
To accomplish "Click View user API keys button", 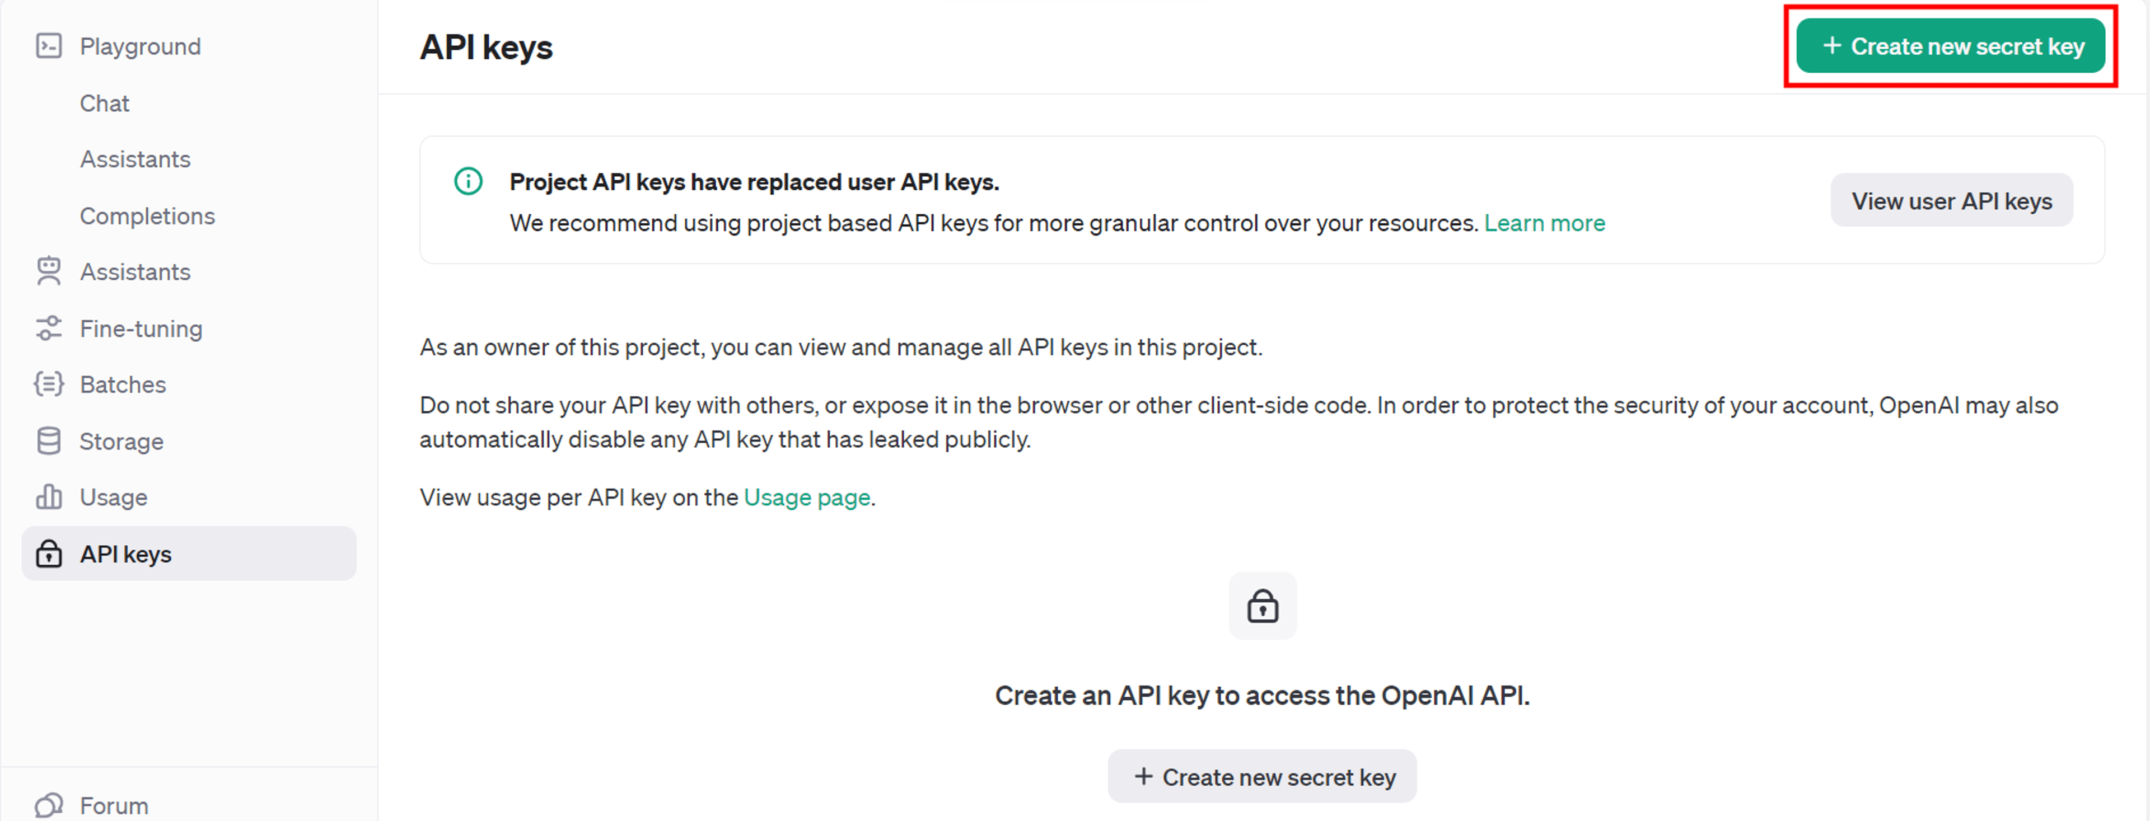I will click(1951, 200).
